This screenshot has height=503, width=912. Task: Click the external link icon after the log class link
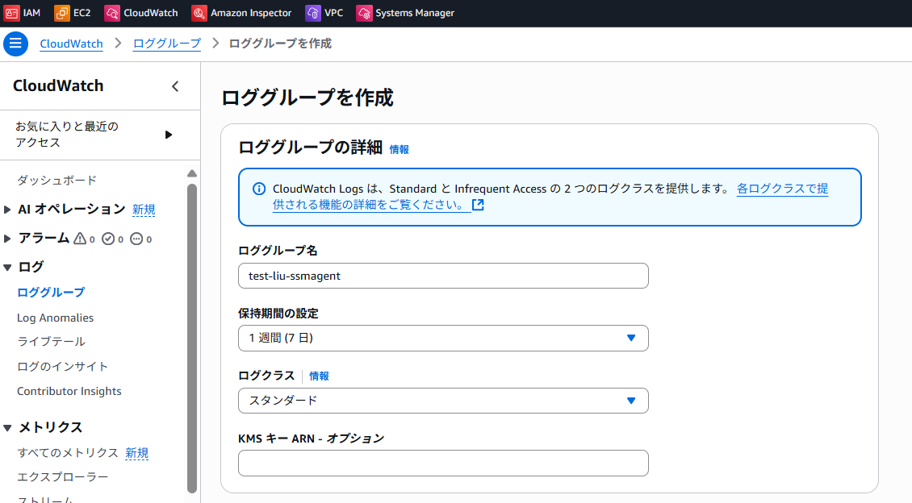pos(478,205)
